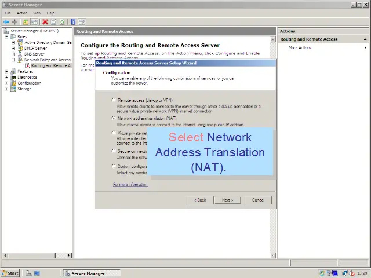Toggle Show/Hide Action Pane toolbar icon
Image resolution: width=371 pixels, height=278 pixels.
coord(82,22)
